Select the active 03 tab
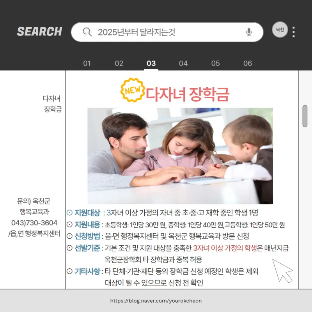312x312 pixels. pos(151,63)
